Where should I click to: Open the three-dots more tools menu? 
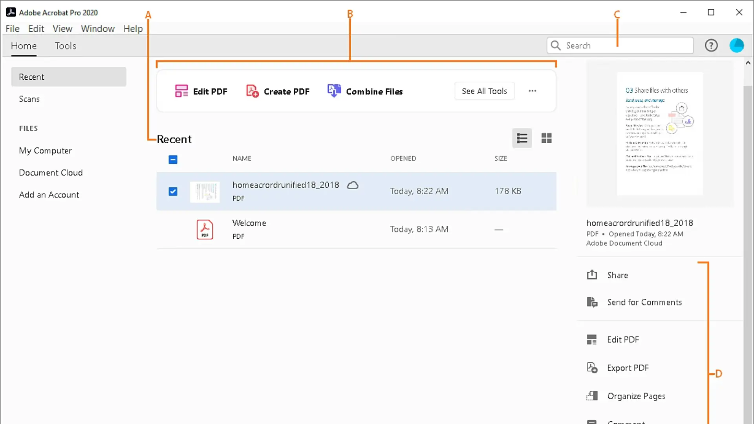[x=532, y=91]
